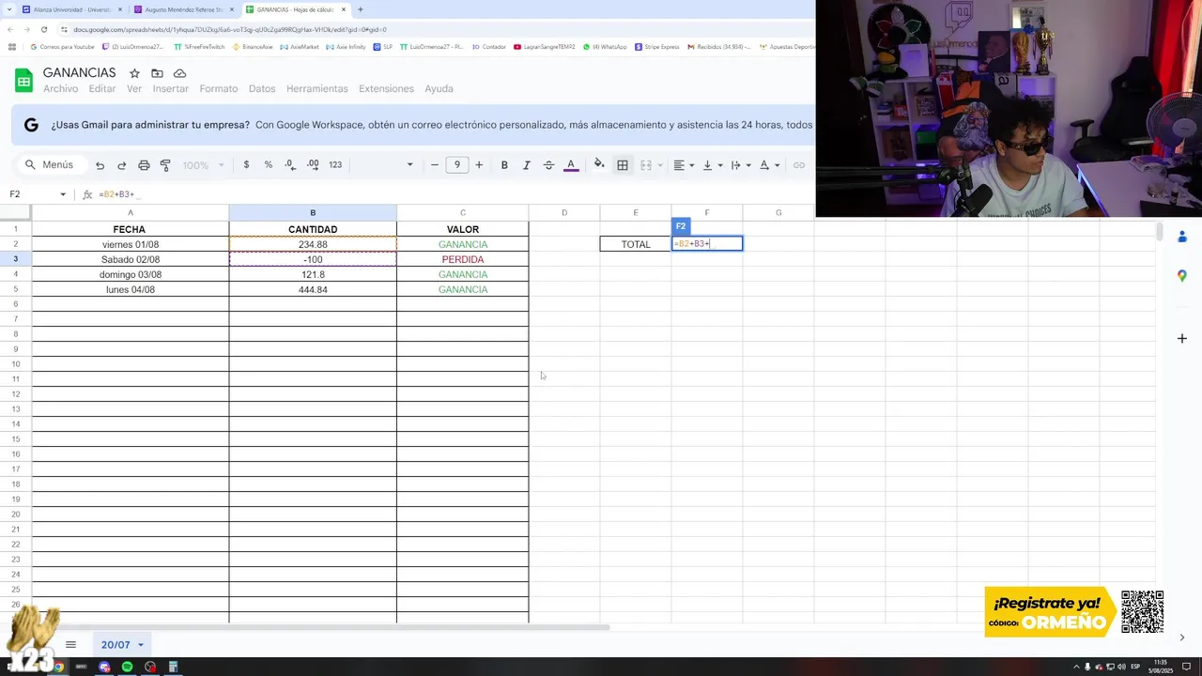
Task: Check the cloud save status icon
Action: [179, 73]
